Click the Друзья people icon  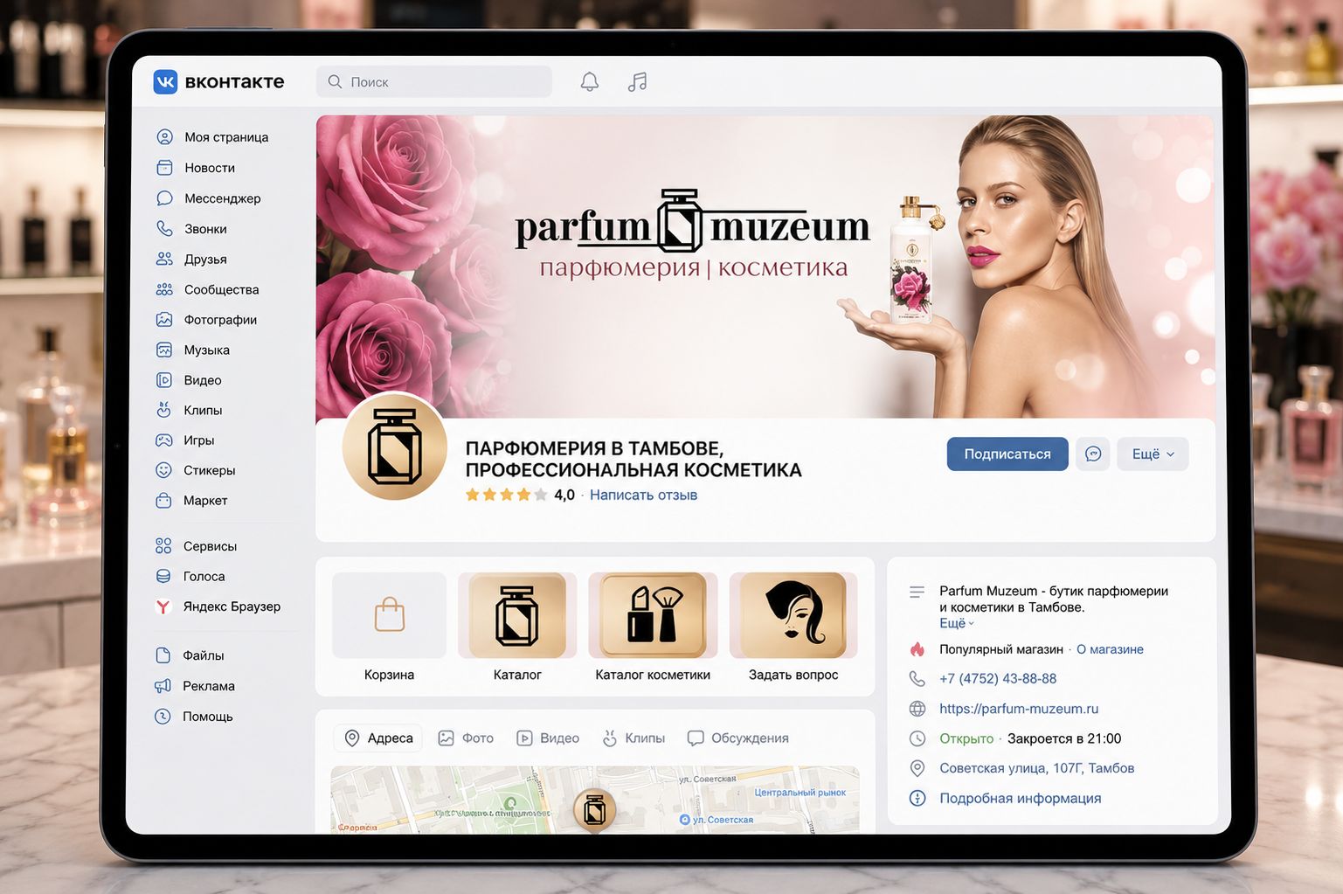[164, 260]
